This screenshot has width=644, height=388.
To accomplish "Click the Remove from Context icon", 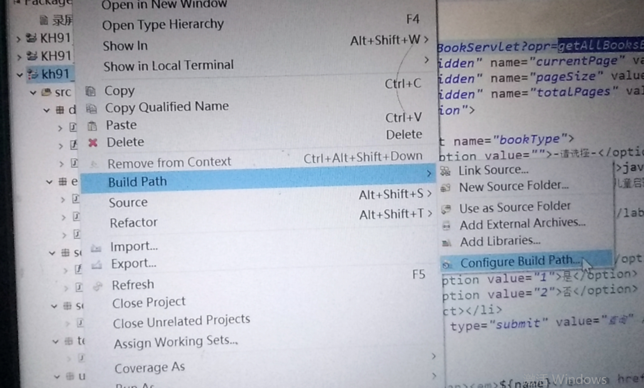I will point(94,164).
